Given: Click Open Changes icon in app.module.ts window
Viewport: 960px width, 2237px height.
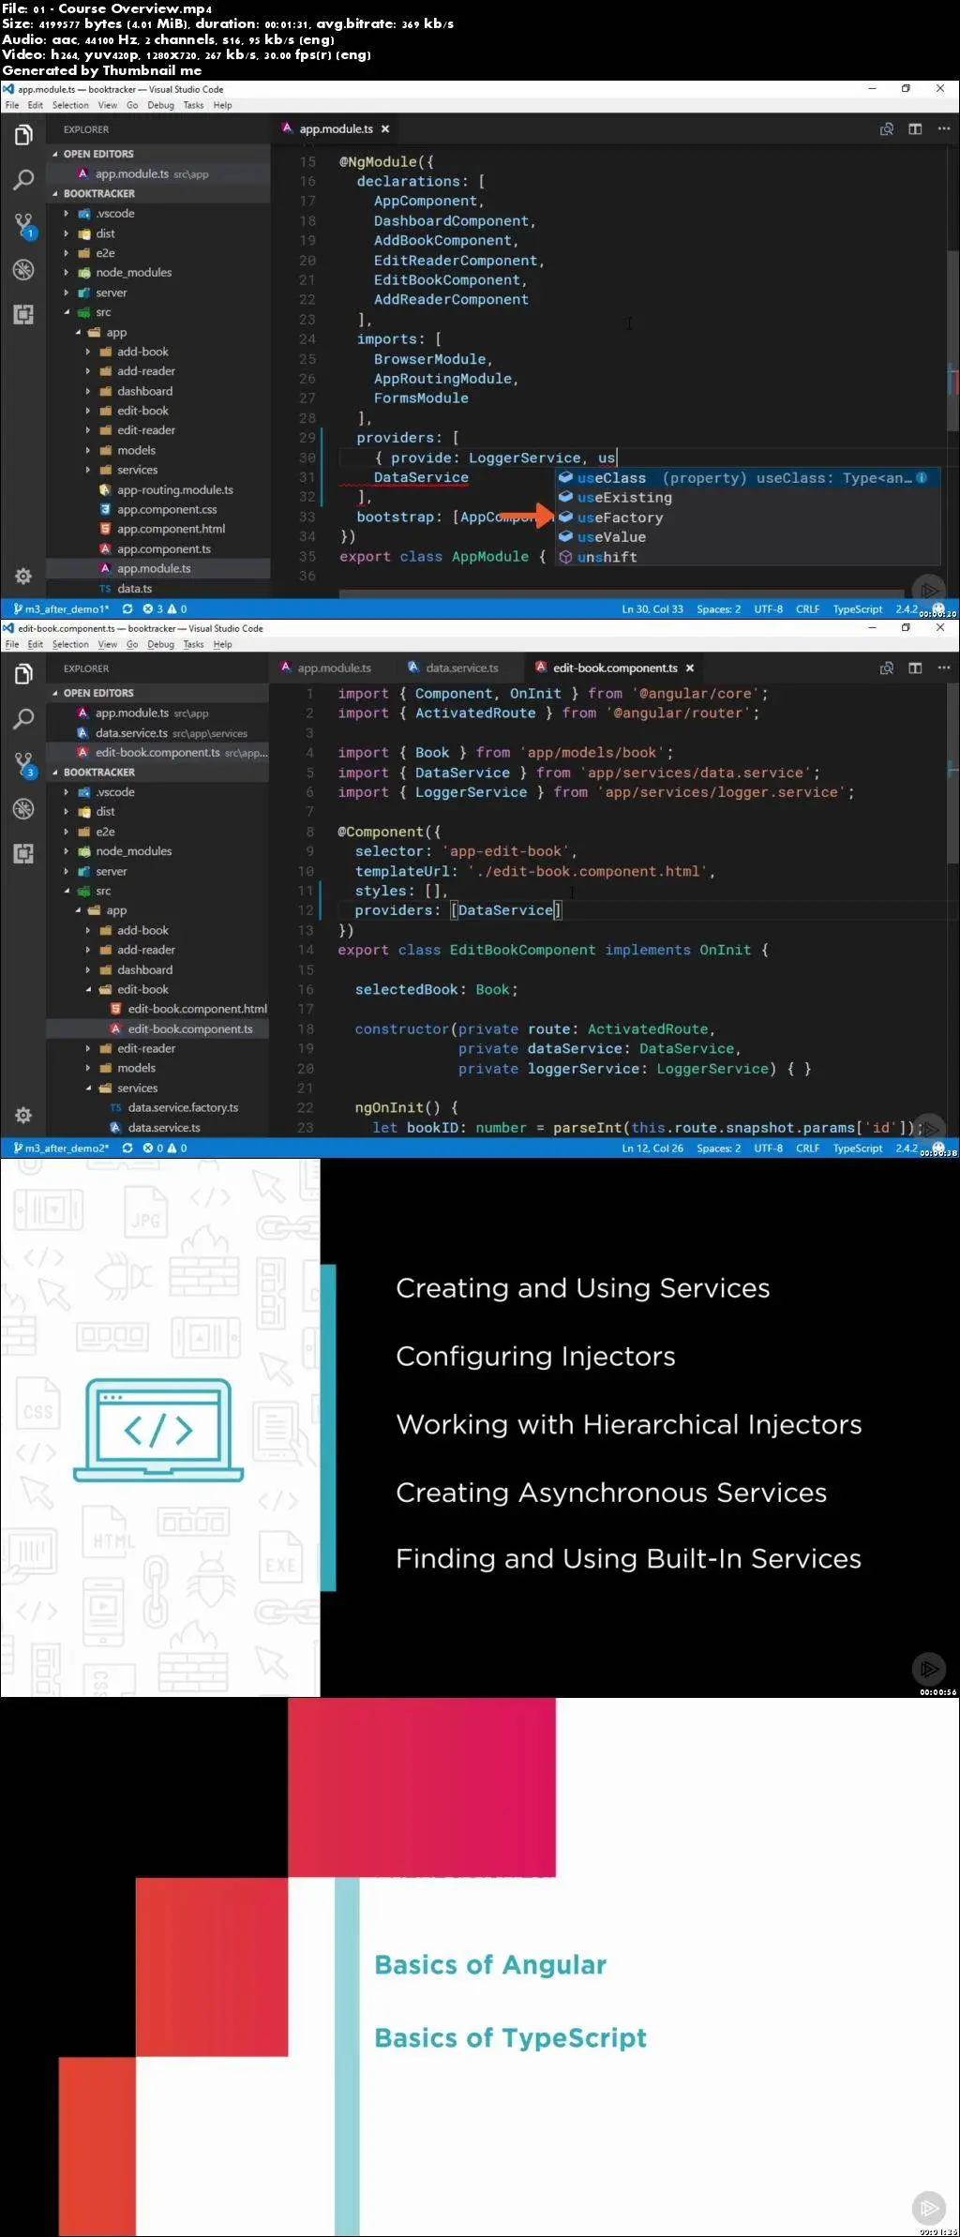Looking at the screenshot, I should 886,129.
